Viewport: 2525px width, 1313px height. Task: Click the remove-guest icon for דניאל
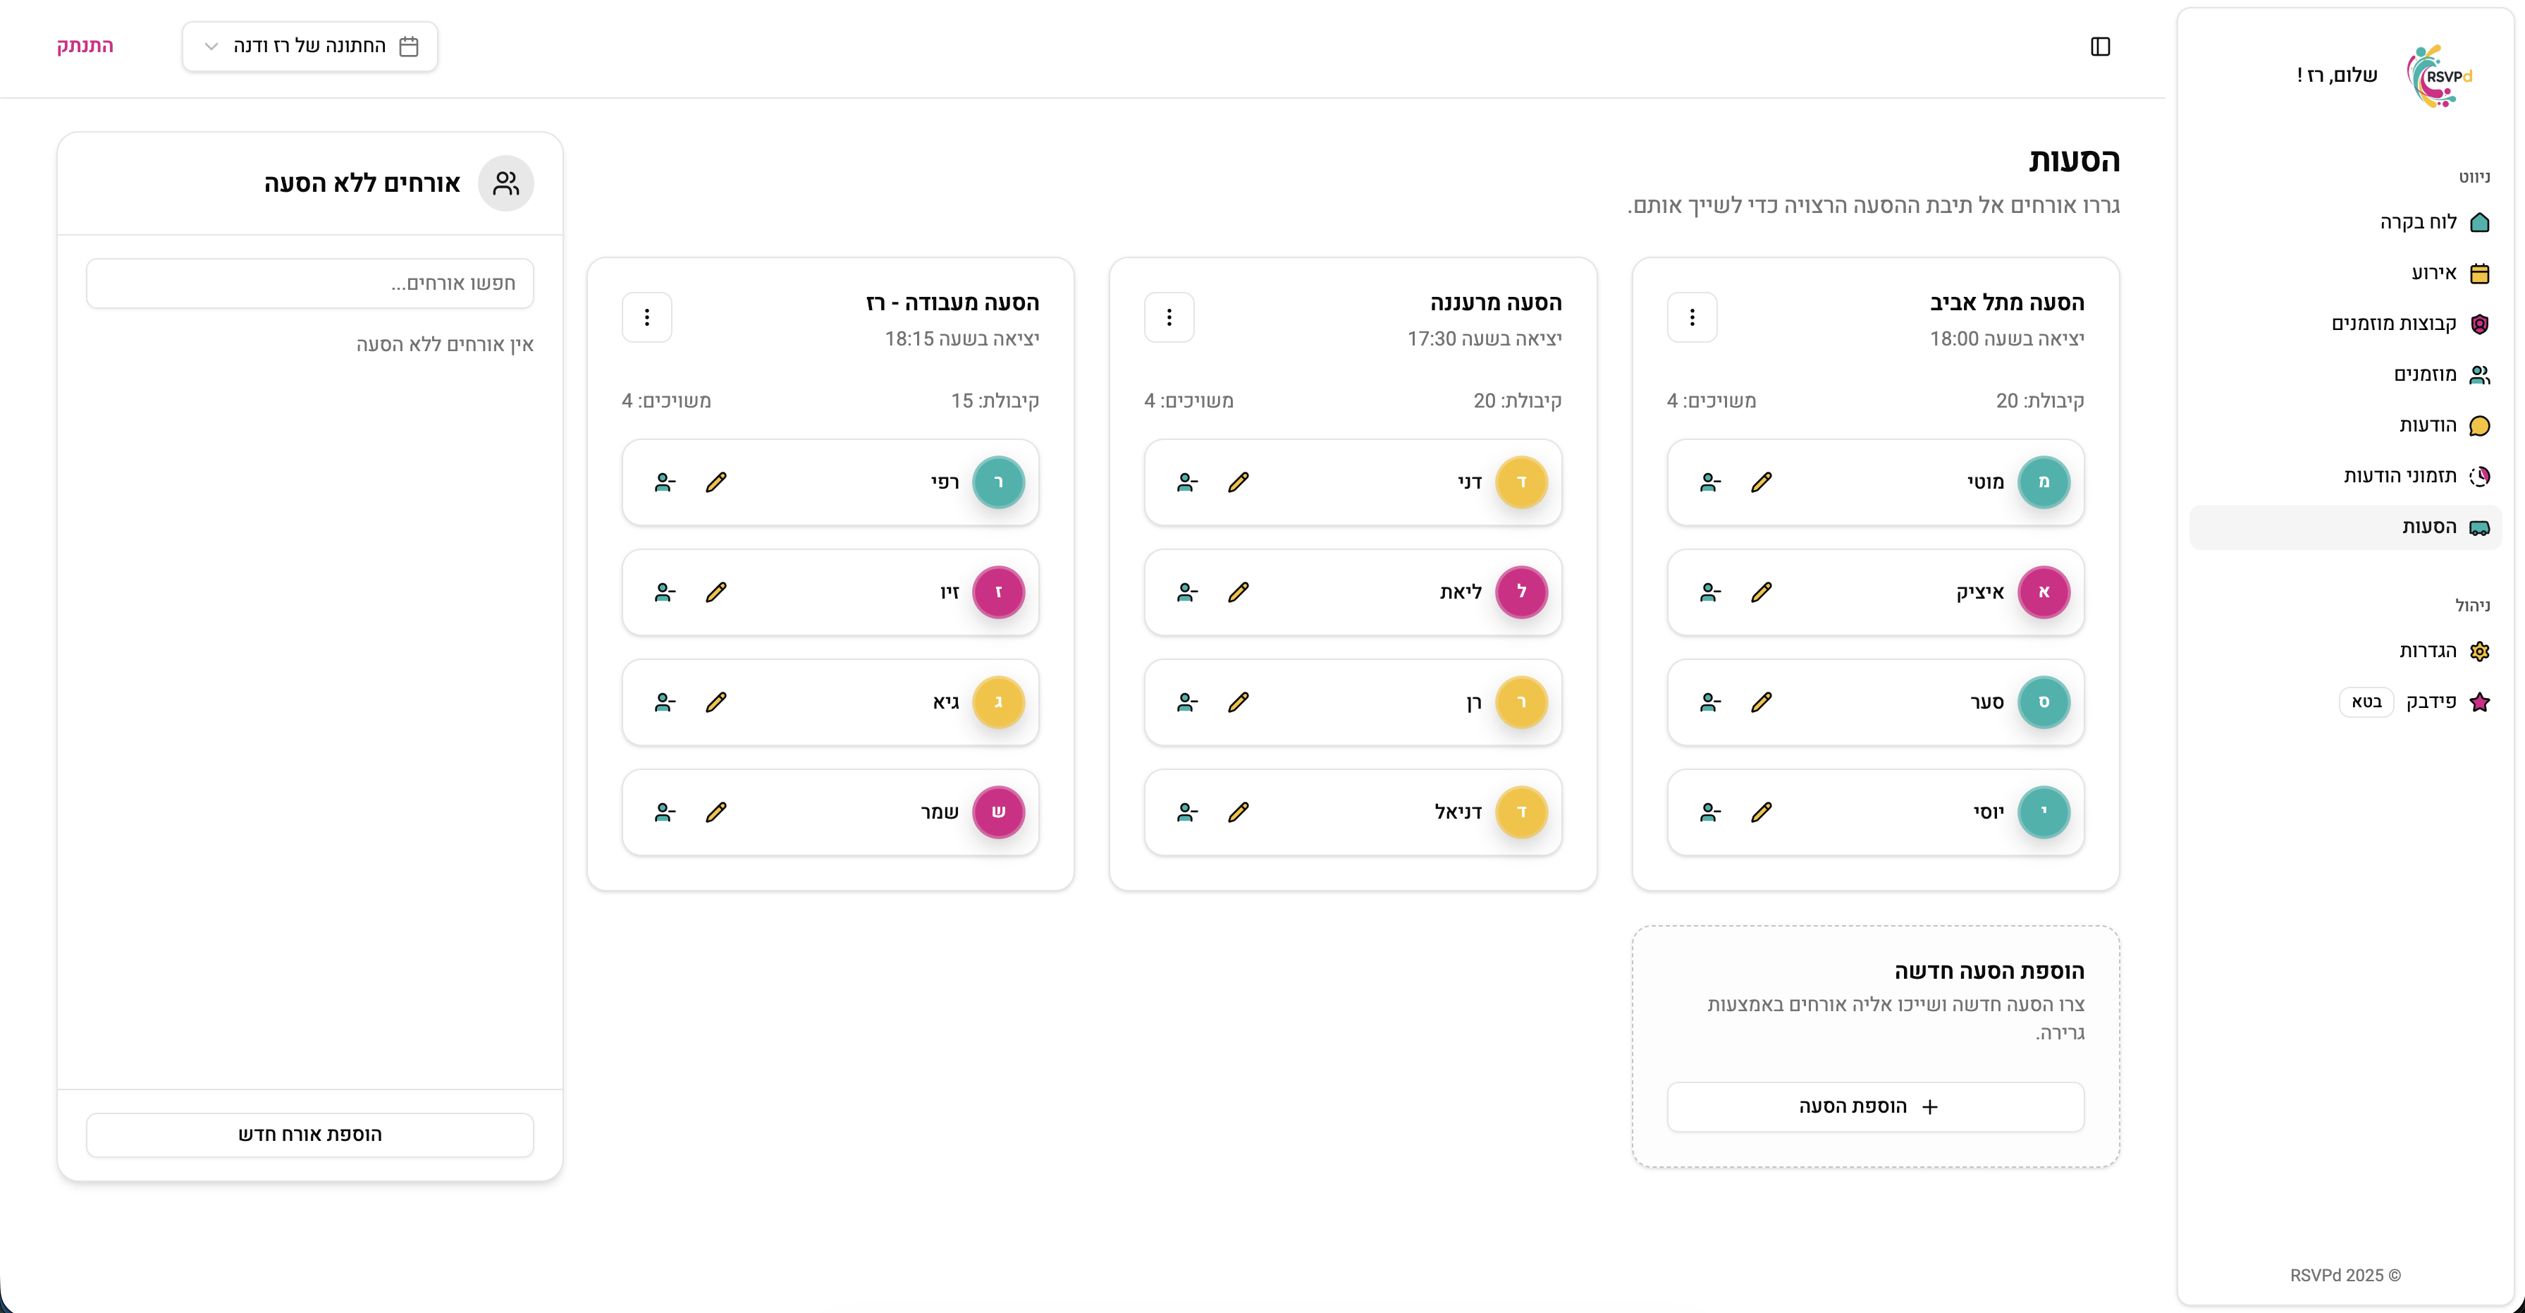click(x=1187, y=812)
